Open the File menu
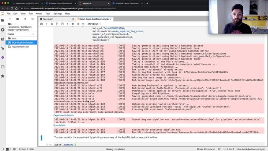This screenshot has width=268, height=151. 8,13
